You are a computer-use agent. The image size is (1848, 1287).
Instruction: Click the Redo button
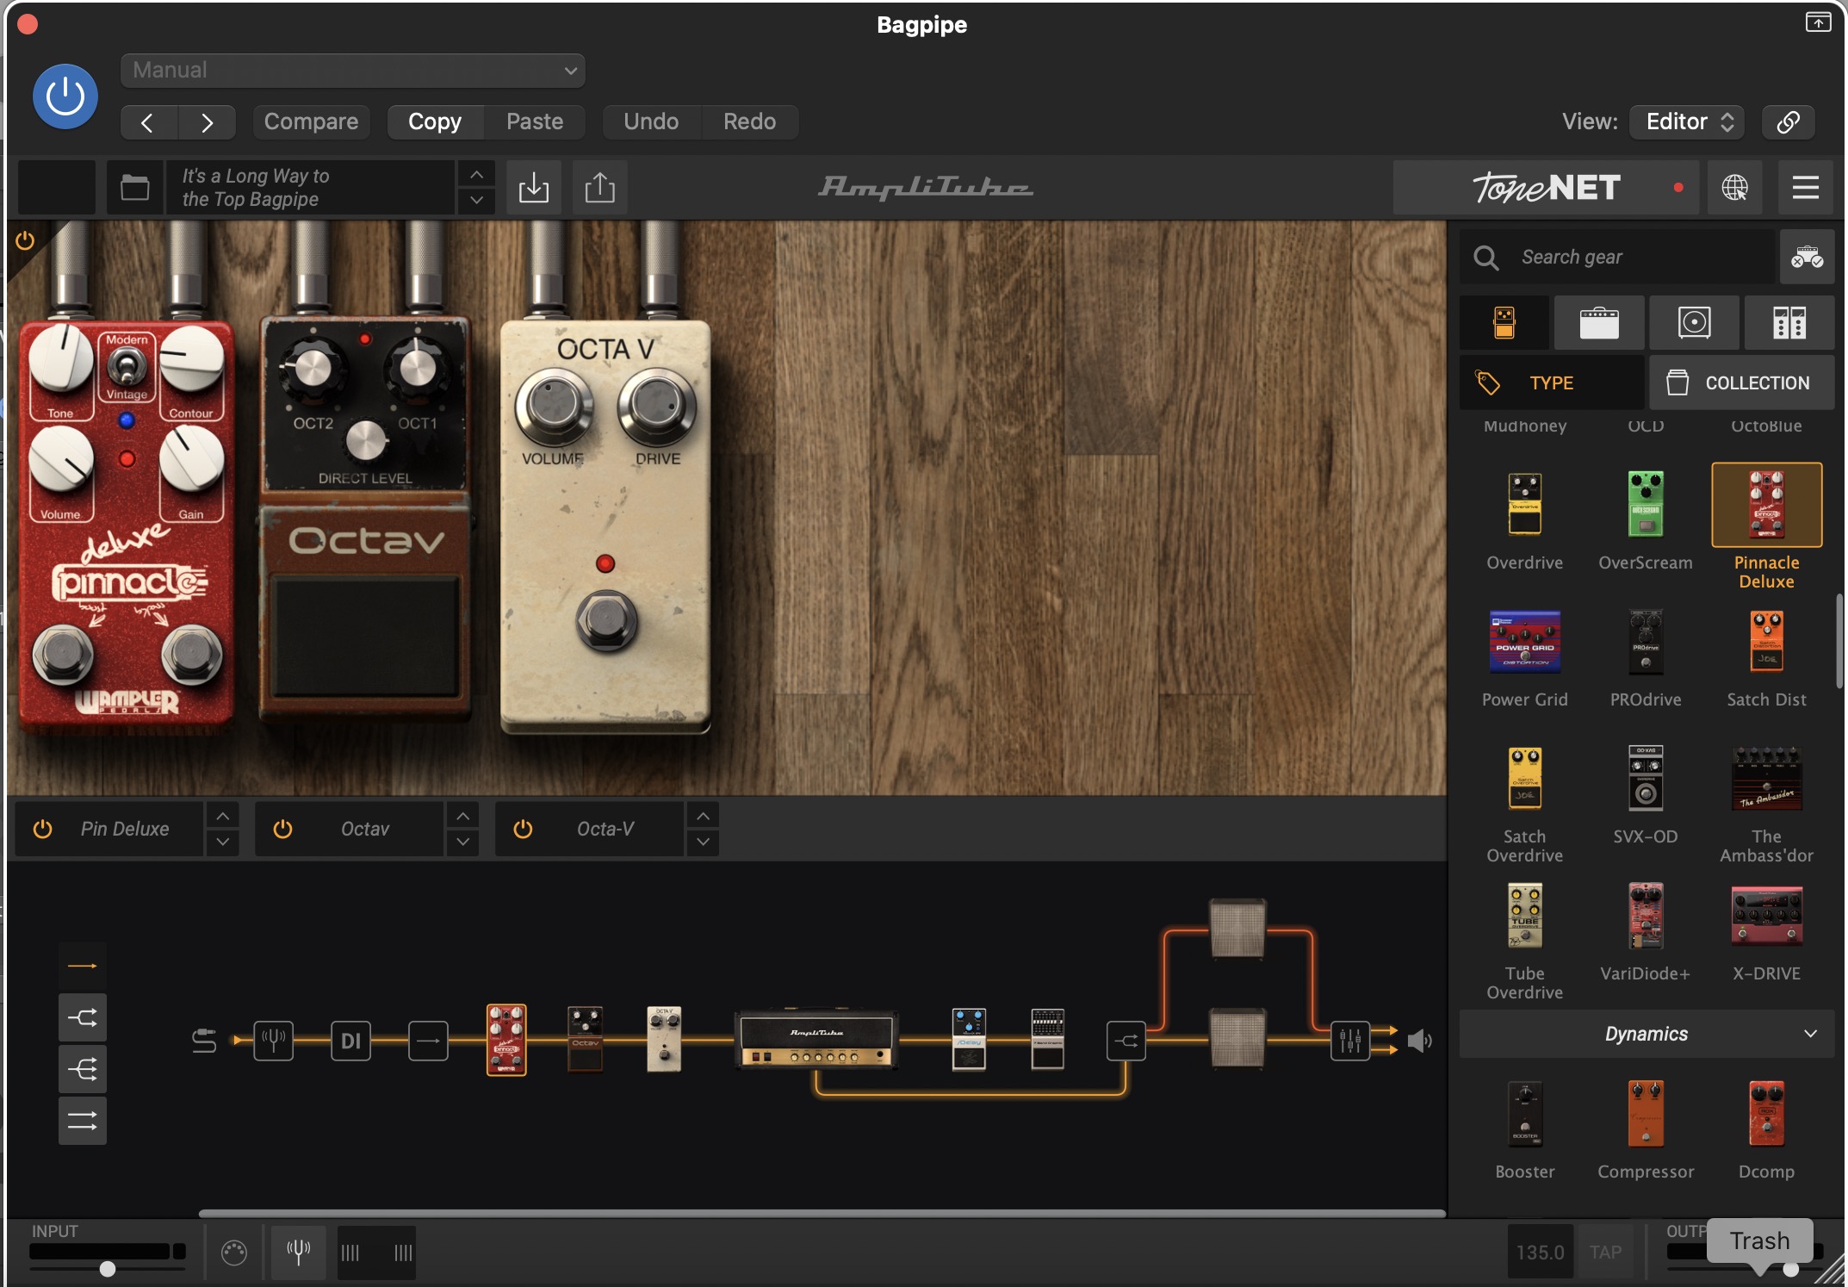click(749, 121)
